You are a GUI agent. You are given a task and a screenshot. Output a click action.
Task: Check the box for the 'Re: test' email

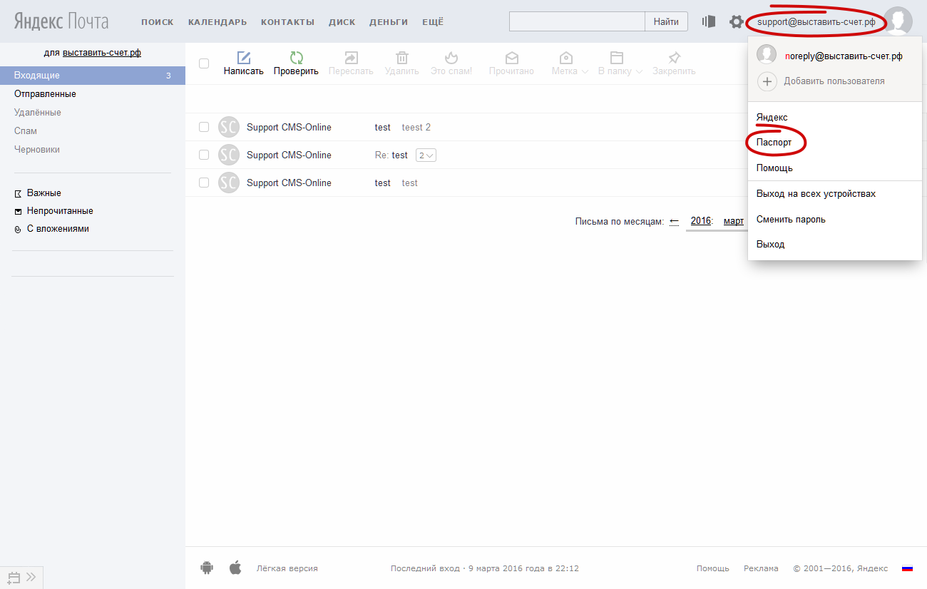pos(204,155)
